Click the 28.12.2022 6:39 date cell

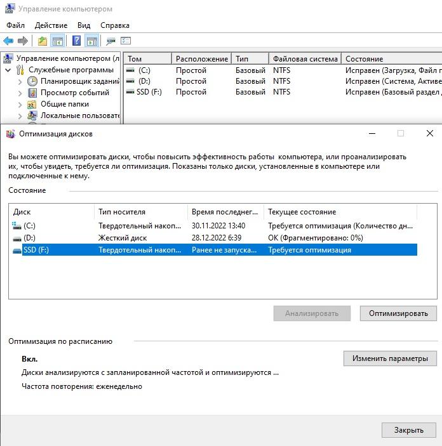pos(217,238)
